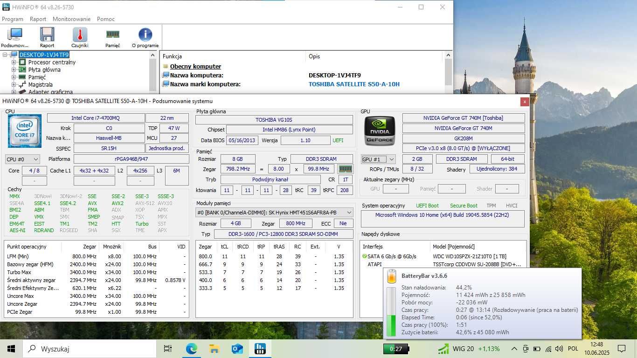Click the WDC WD10SPZX-21Z10T0 [1 TB] drive entry
The height and width of the screenshot is (358, 637).
470,256
